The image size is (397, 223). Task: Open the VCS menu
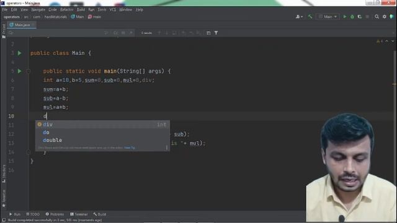(113, 10)
